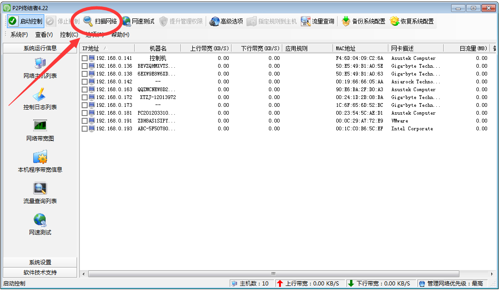This screenshot has height=291, width=500.
Task: Open the 网络带宽图 bandwidth graph panel
Action: coord(40,130)
